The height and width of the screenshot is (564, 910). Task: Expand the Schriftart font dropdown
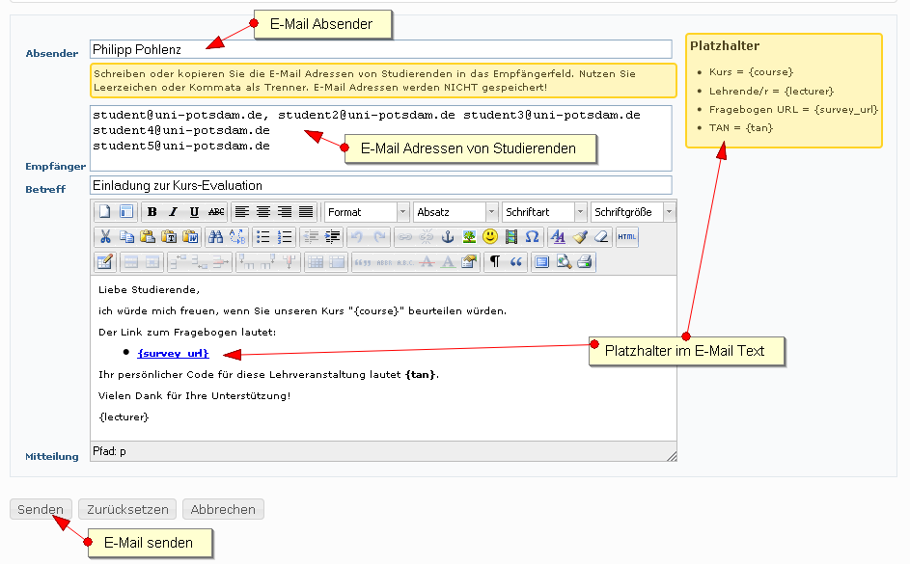544,212
